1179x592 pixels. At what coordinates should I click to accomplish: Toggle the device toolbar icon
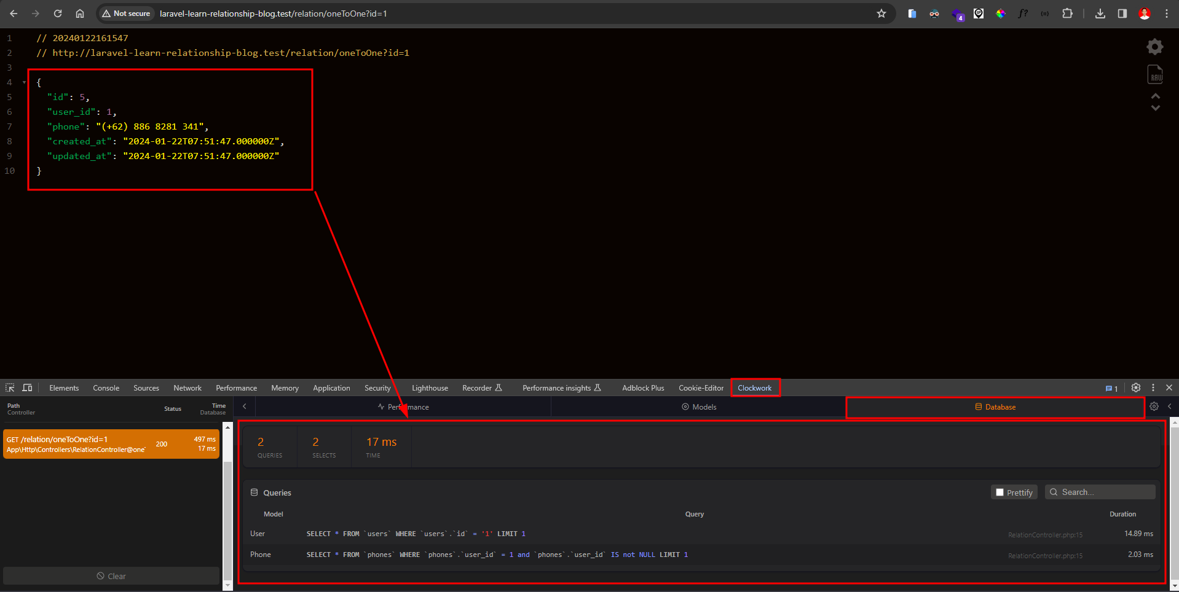click(27, 388)
